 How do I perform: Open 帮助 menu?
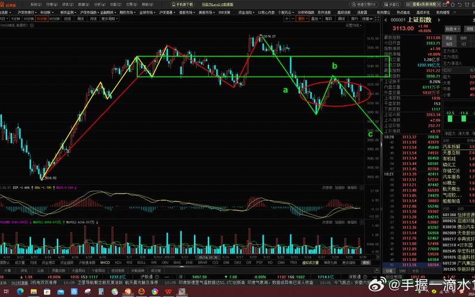click(x=147, y=5)
